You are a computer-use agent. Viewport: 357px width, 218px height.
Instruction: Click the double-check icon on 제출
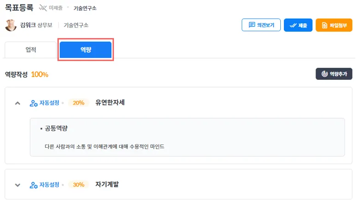292,25
